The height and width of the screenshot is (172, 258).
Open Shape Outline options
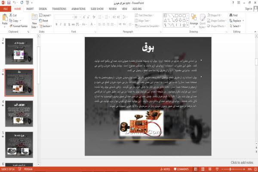coord(217,21)
